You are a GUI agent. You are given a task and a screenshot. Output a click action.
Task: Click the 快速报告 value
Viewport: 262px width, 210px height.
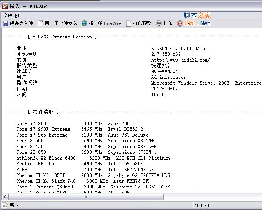[x=162, y=65]
